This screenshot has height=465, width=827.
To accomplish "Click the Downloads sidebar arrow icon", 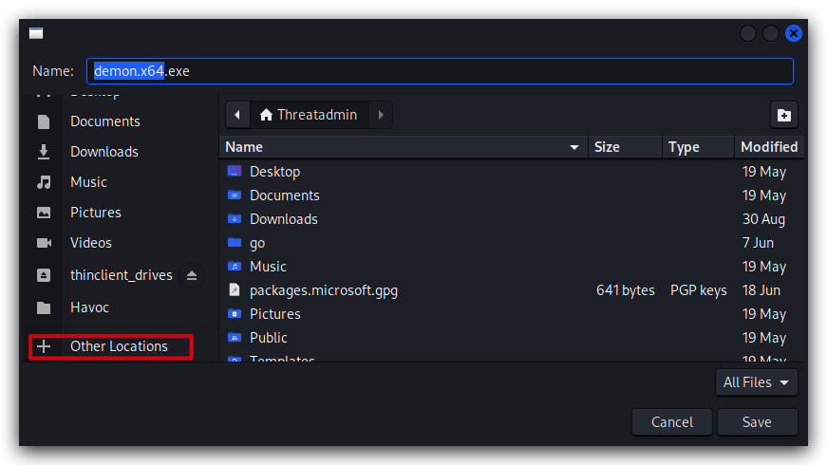I will (x=44, y=152).
